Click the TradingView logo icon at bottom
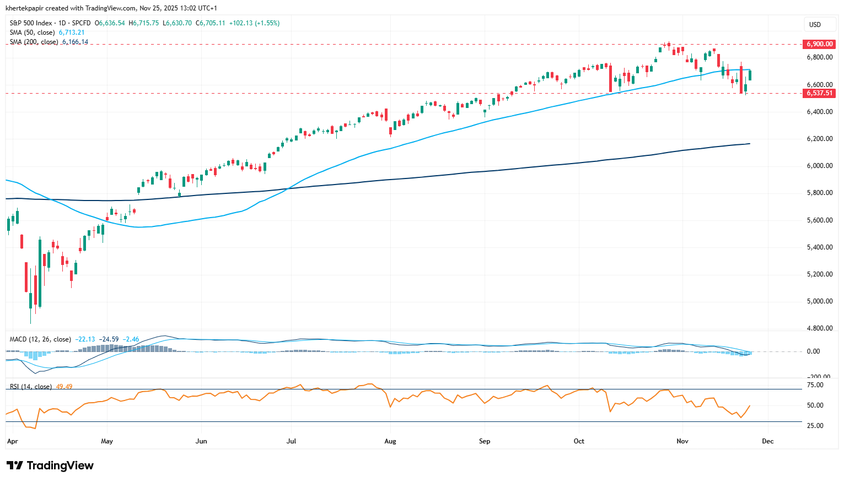The height and width of the screenshot is (482, 844). [15, 465]
